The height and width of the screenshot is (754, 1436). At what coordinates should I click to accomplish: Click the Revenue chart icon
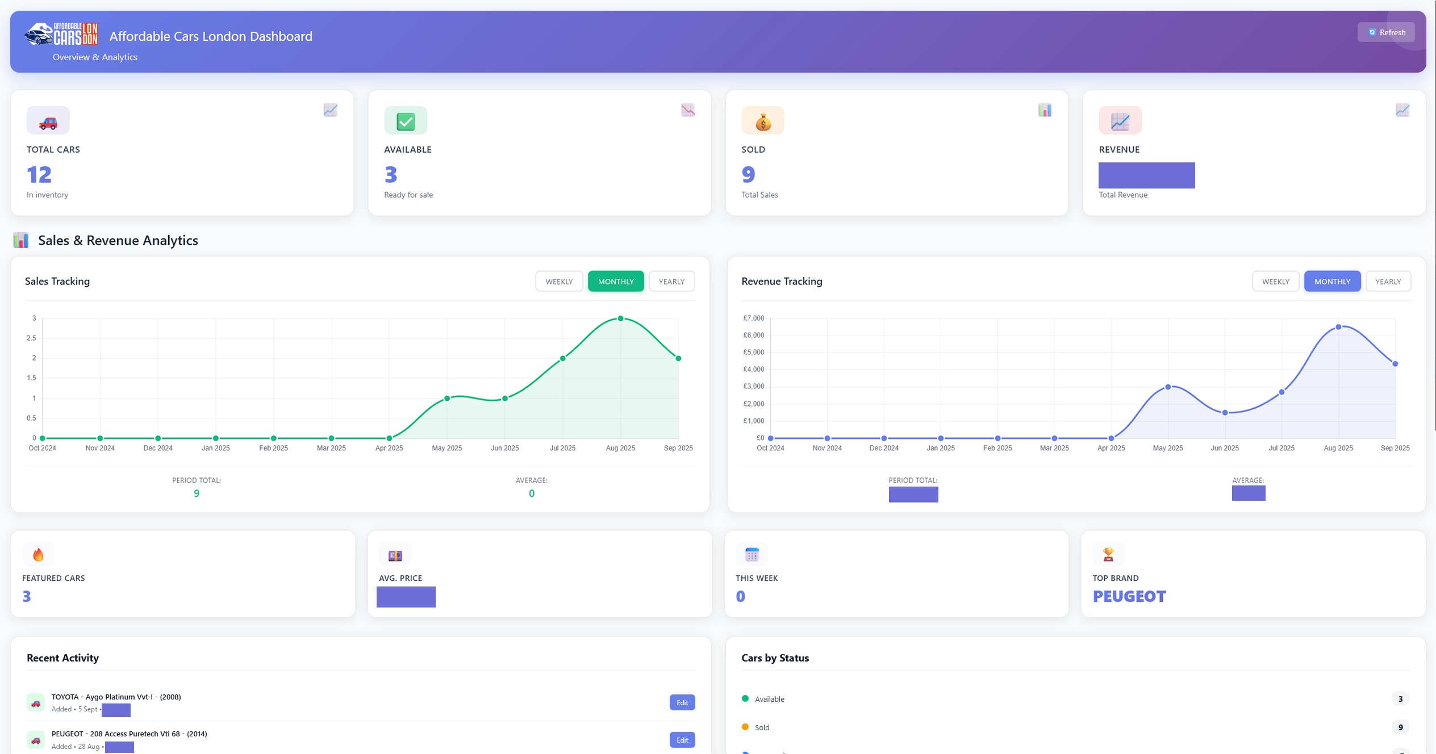click(x=1120, y=121)
